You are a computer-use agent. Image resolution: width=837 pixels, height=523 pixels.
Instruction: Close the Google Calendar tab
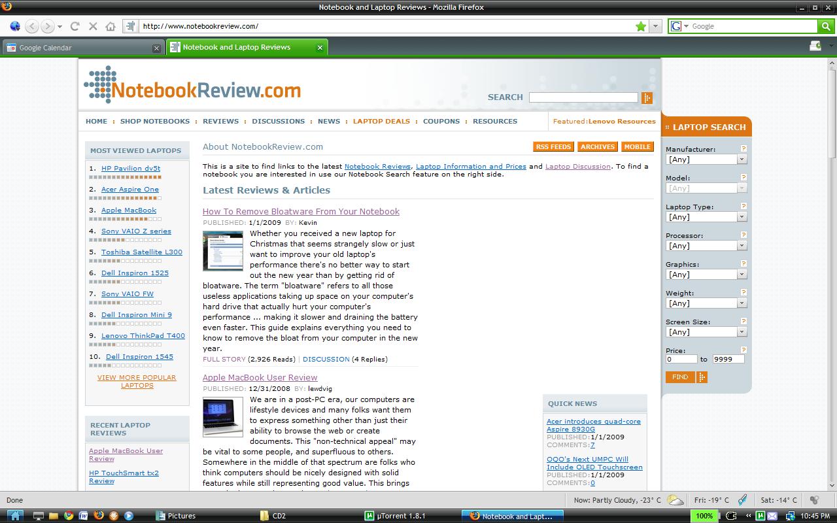(x=156, y=48)
